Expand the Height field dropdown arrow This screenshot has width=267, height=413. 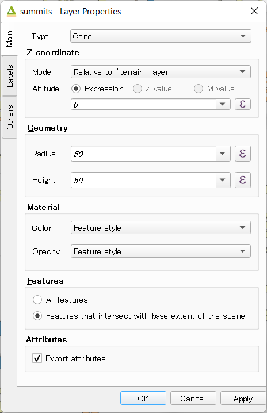pos(223,180)
